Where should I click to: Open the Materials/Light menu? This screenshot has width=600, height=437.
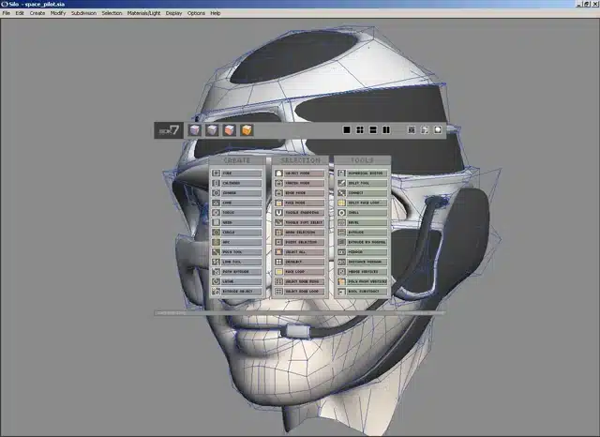tap(143, 13)
